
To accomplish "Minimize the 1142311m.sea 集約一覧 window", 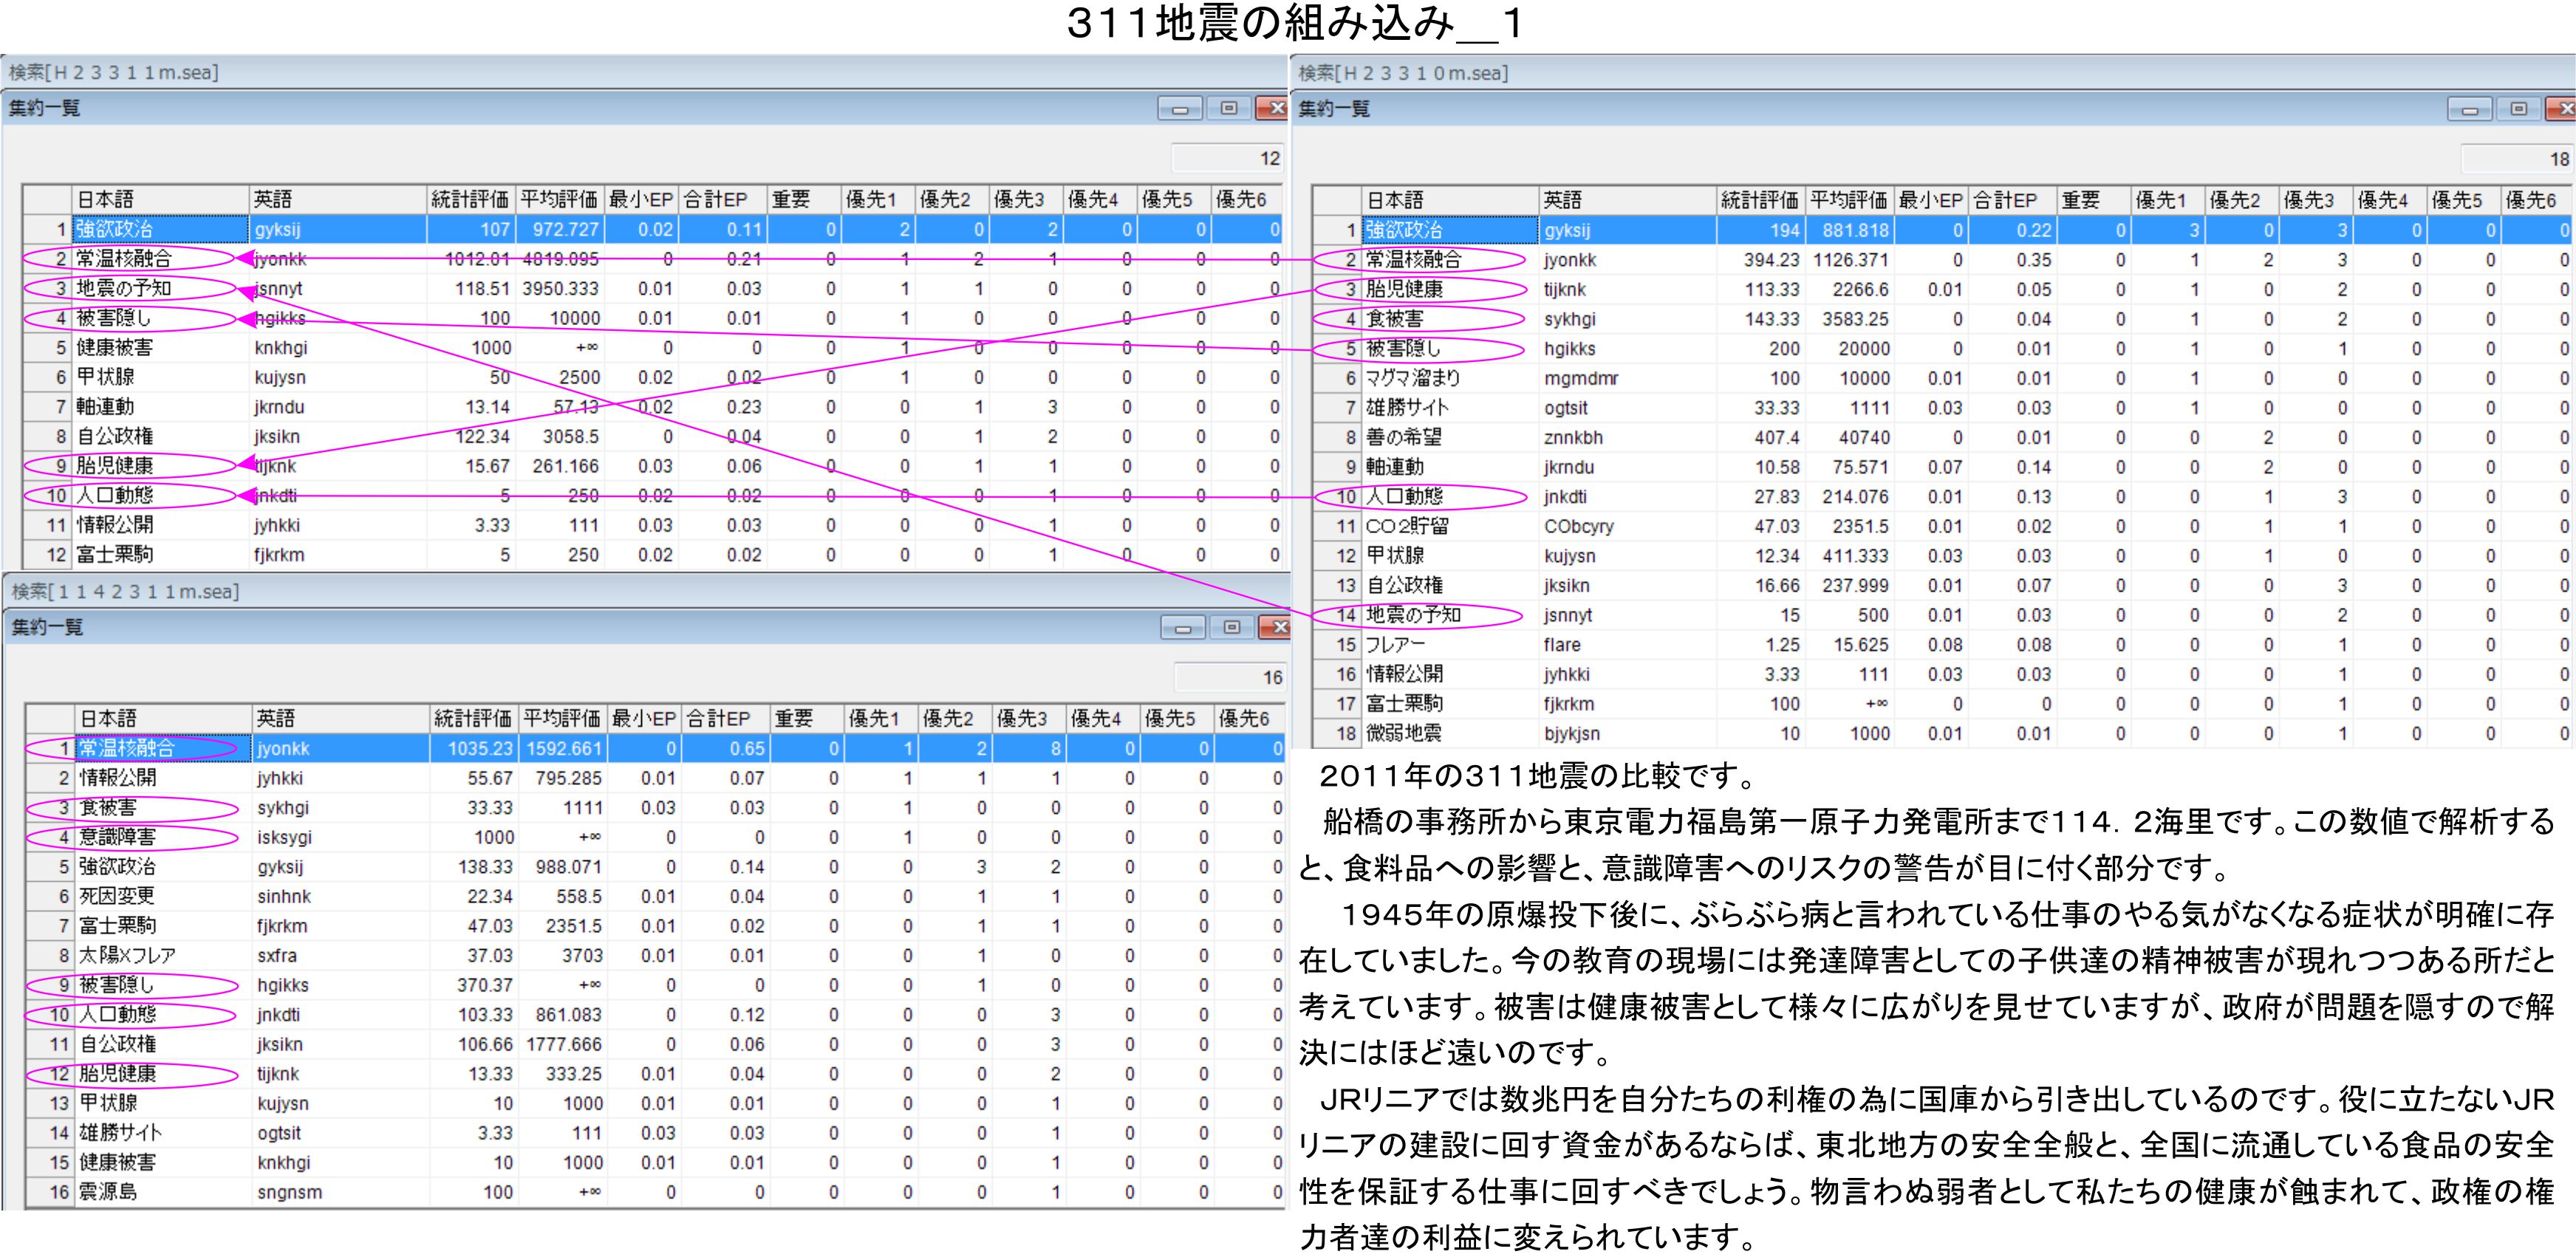I will [x=1183, y=627].
